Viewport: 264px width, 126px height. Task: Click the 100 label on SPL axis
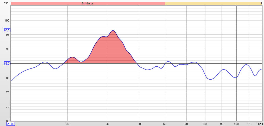(x=7, y=20)
